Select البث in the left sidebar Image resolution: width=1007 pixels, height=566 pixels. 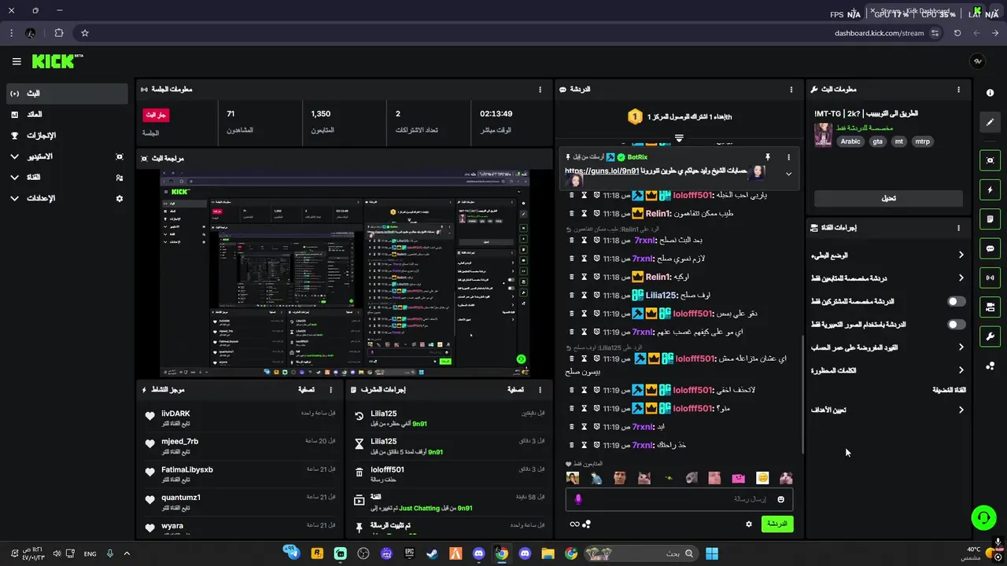click(x=66, y=94)
